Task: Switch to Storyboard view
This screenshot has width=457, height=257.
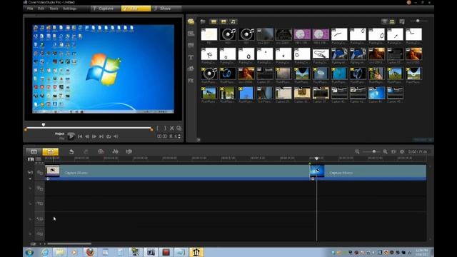Action: click(x=34, y=151)
